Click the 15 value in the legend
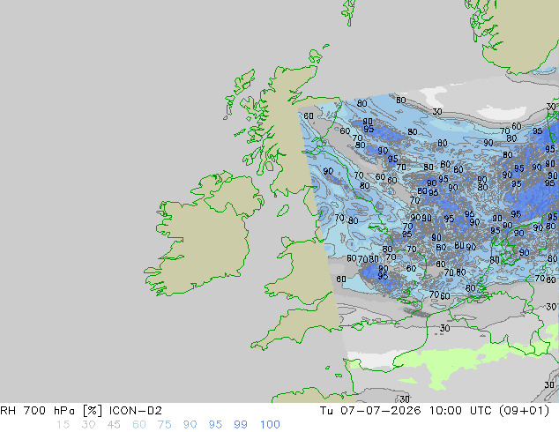559x432 pixels. point(63,425)
